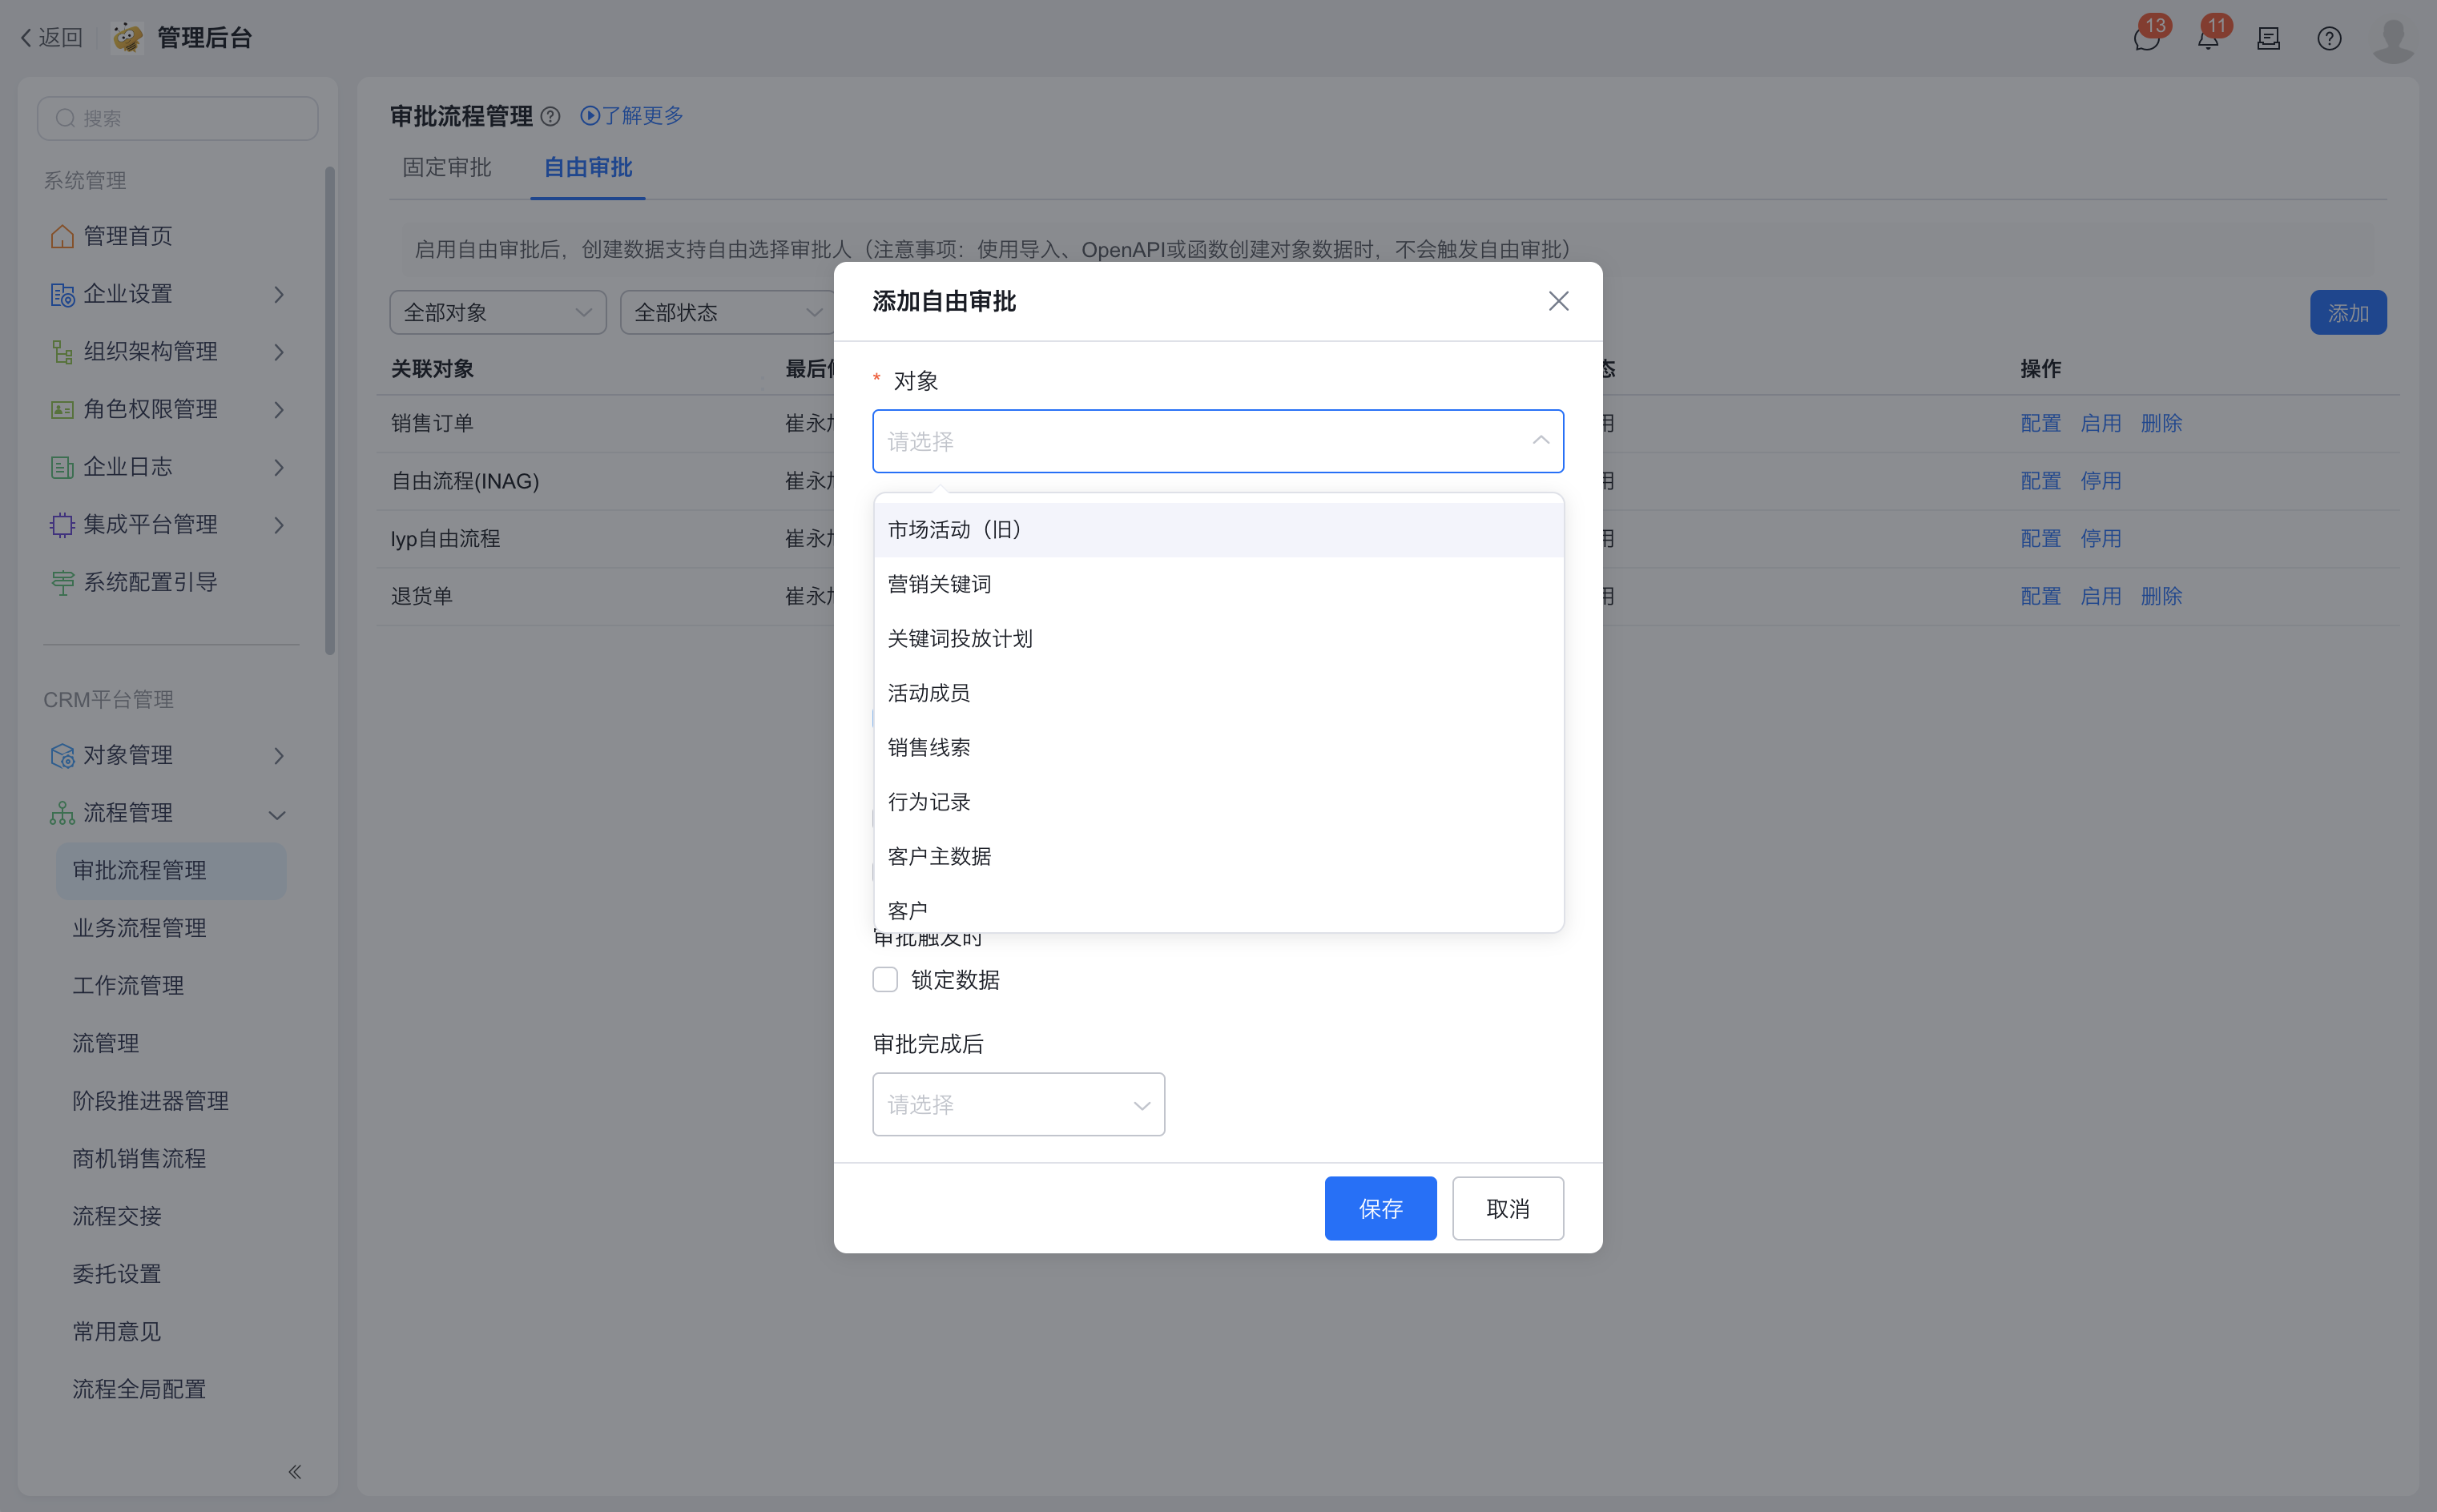Collapse the 对象 select dropdown

pyautogui.click(x=1540, y=441)
